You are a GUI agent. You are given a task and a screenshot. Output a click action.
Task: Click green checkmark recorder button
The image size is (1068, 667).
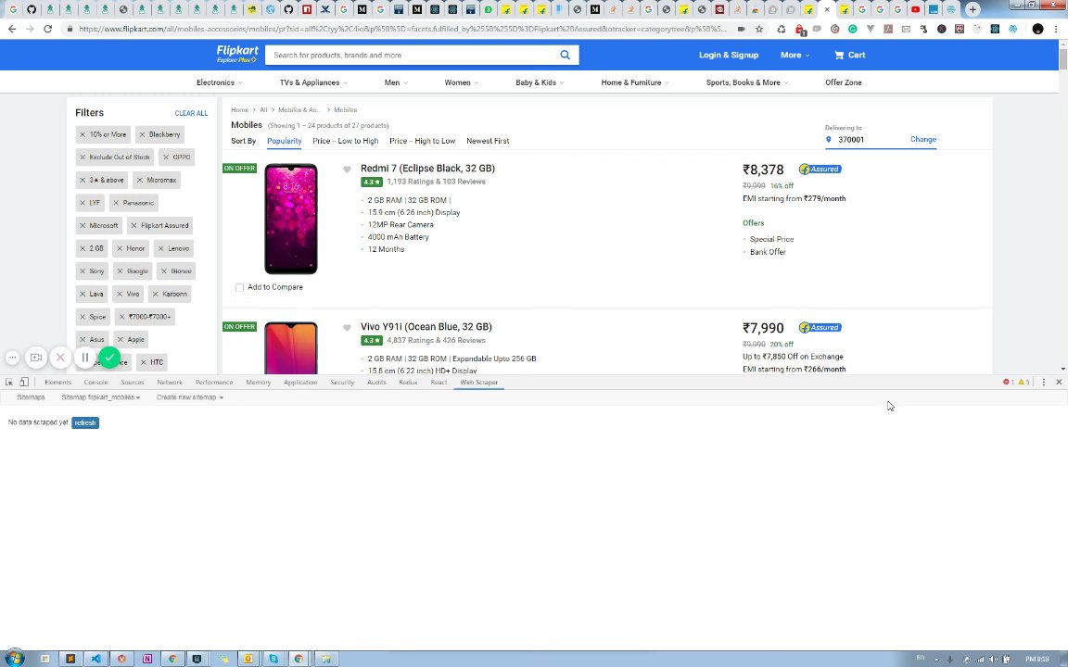pyautogui.click(x=109, y=358)
